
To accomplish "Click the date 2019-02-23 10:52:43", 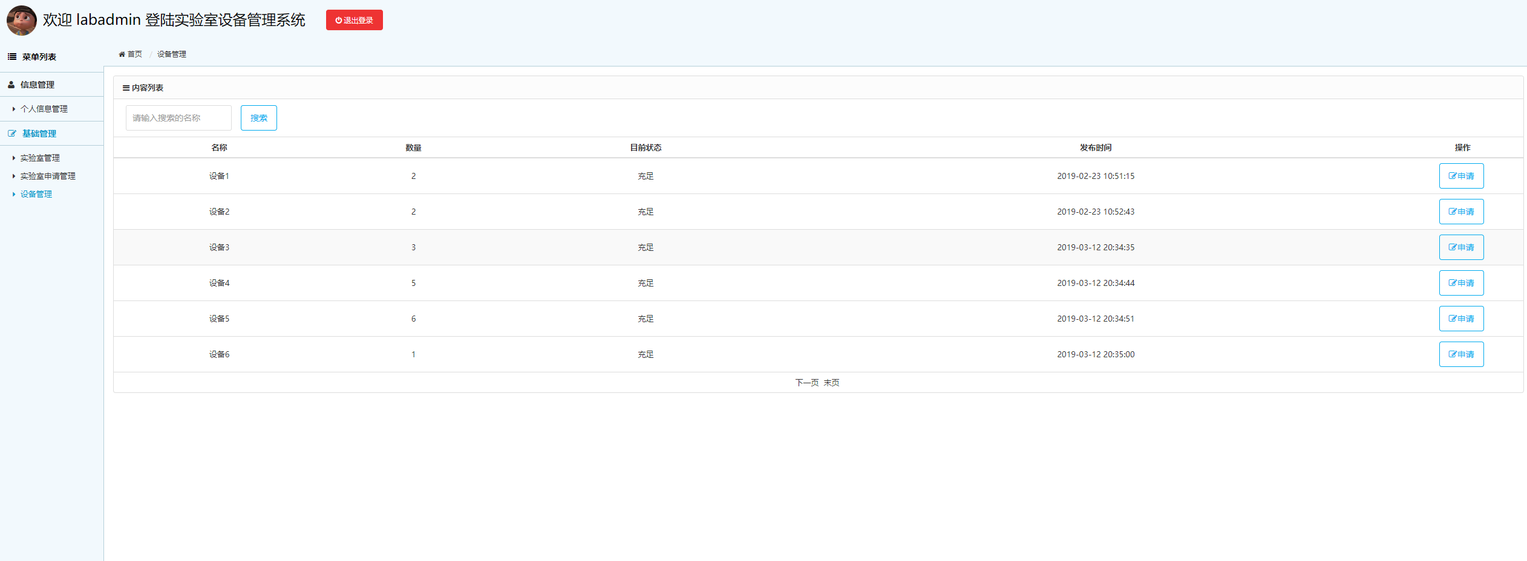I will tap(1096, 212).
